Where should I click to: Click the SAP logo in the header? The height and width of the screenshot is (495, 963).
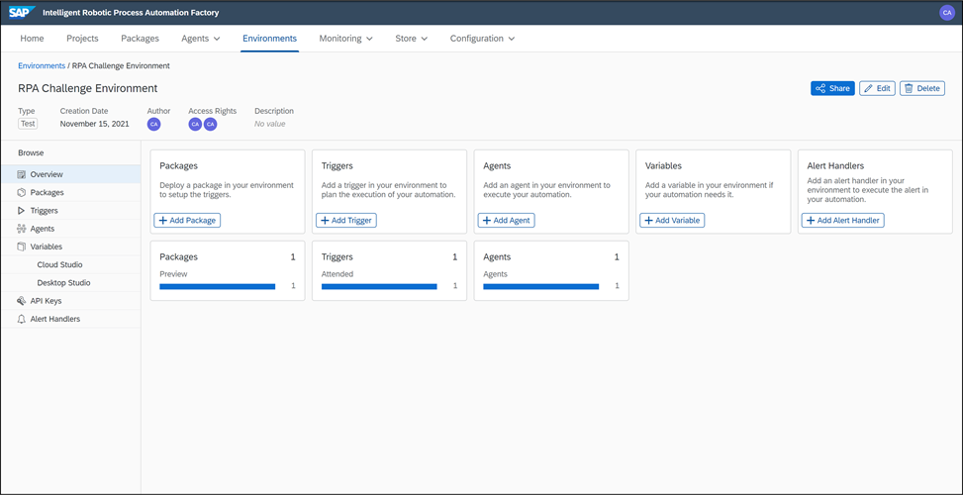click(x=22, y=12)
